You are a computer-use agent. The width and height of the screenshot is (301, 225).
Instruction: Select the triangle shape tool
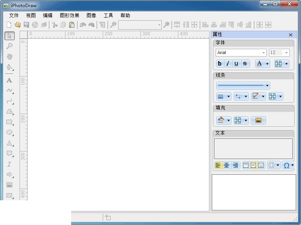pos(10,143)
